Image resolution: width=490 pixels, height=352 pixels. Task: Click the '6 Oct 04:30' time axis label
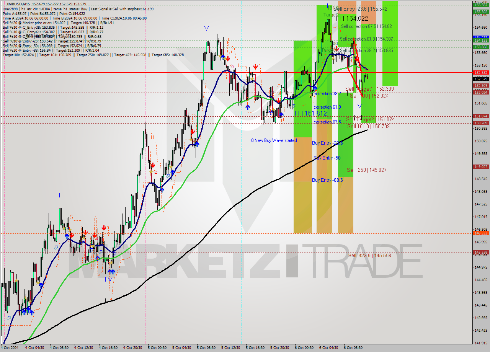(x=330, y=348)
